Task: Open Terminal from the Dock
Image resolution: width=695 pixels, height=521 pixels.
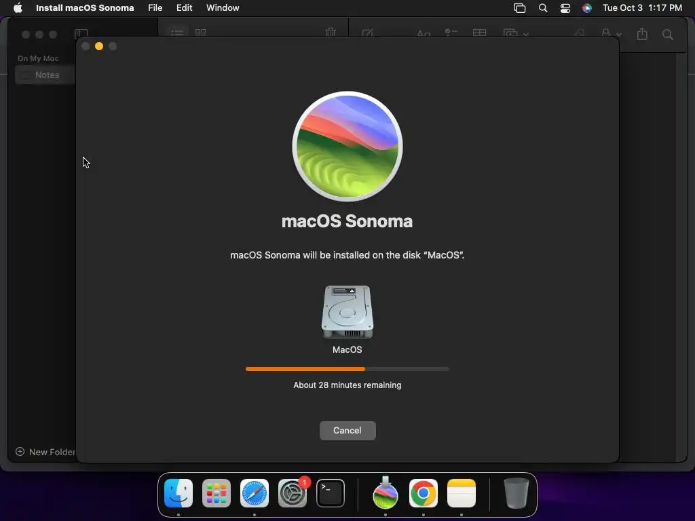Action: [331, 493]
